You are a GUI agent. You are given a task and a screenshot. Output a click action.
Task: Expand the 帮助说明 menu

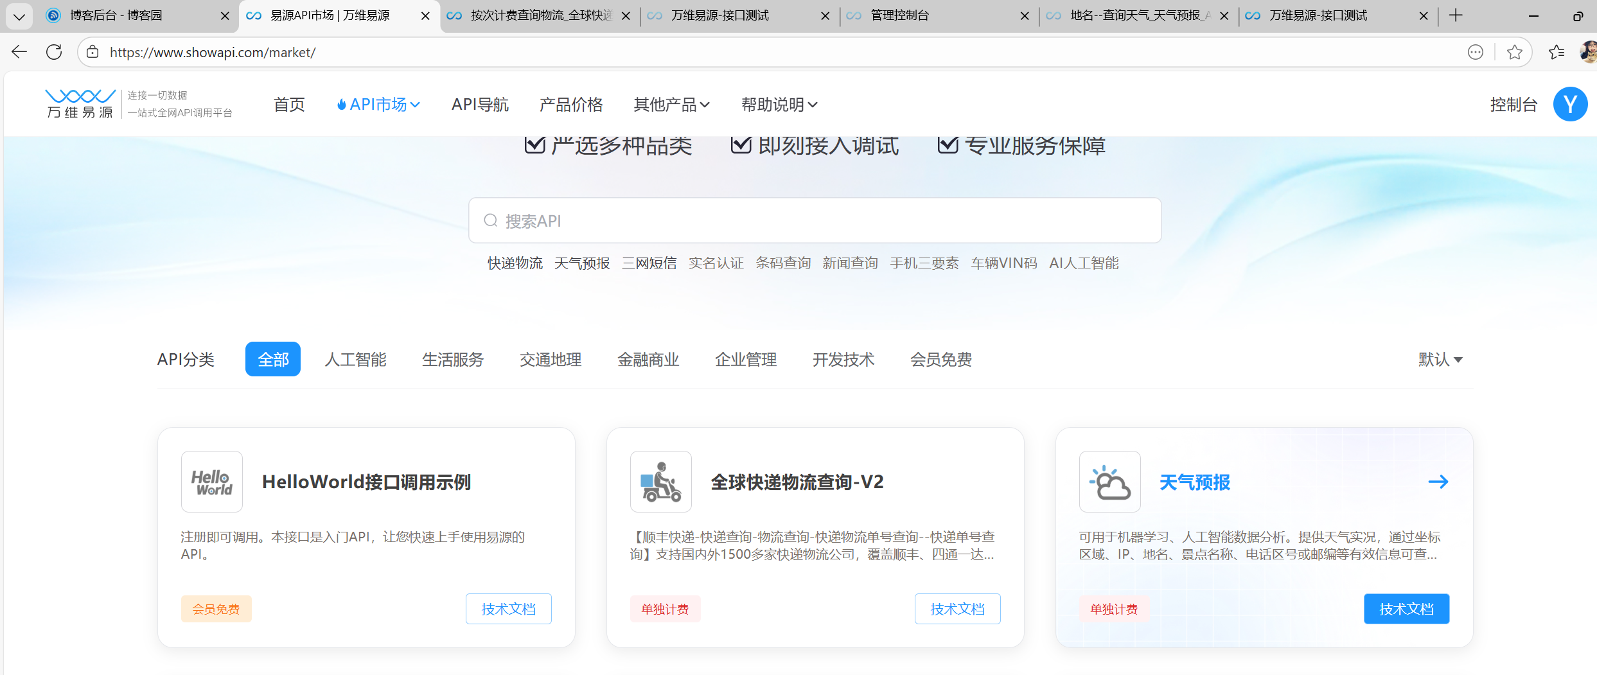779,104
